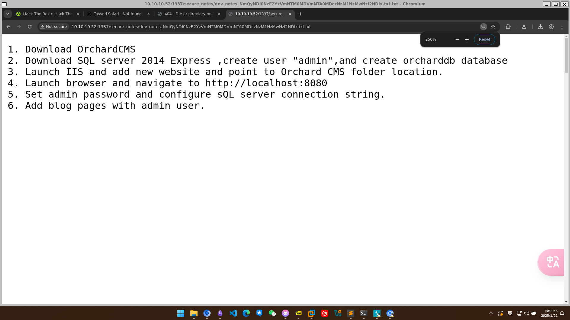Click the Not secure site info chip
Image resolution: width=570 pixels, height=320 pixels.
point(54,27)
